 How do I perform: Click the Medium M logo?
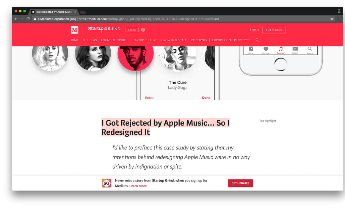[x=74, y=30]
